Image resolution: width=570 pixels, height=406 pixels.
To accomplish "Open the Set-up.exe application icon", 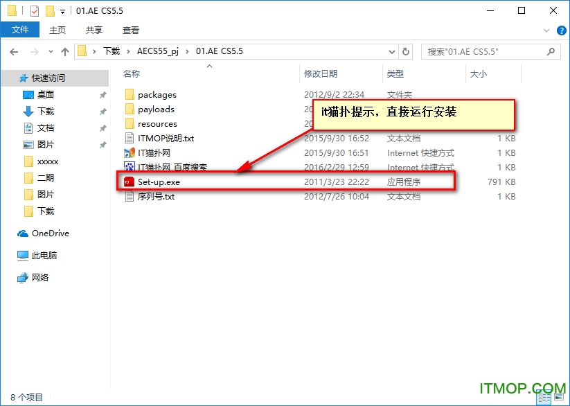I will [129, 182].
